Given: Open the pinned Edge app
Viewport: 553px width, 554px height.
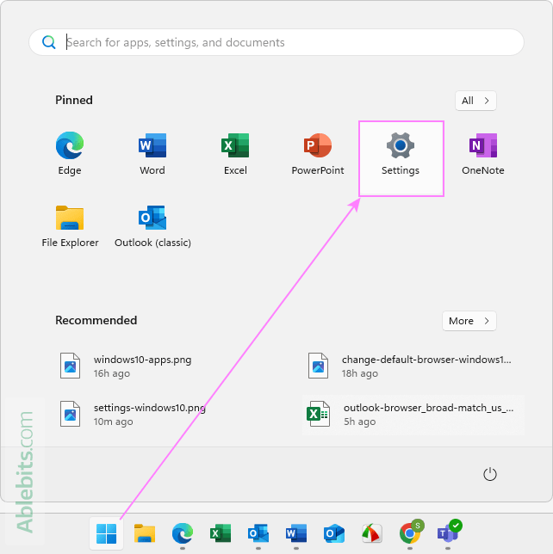Looking at the screenshot, I should 70,154.
